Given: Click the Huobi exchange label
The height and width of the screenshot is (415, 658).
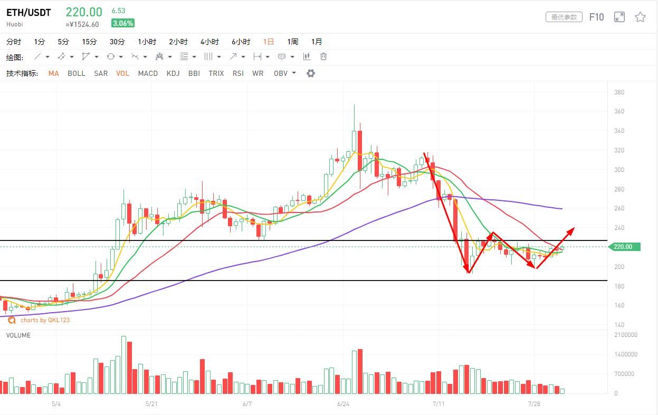Looking at the screenshot, I should (x=15, y=24).
